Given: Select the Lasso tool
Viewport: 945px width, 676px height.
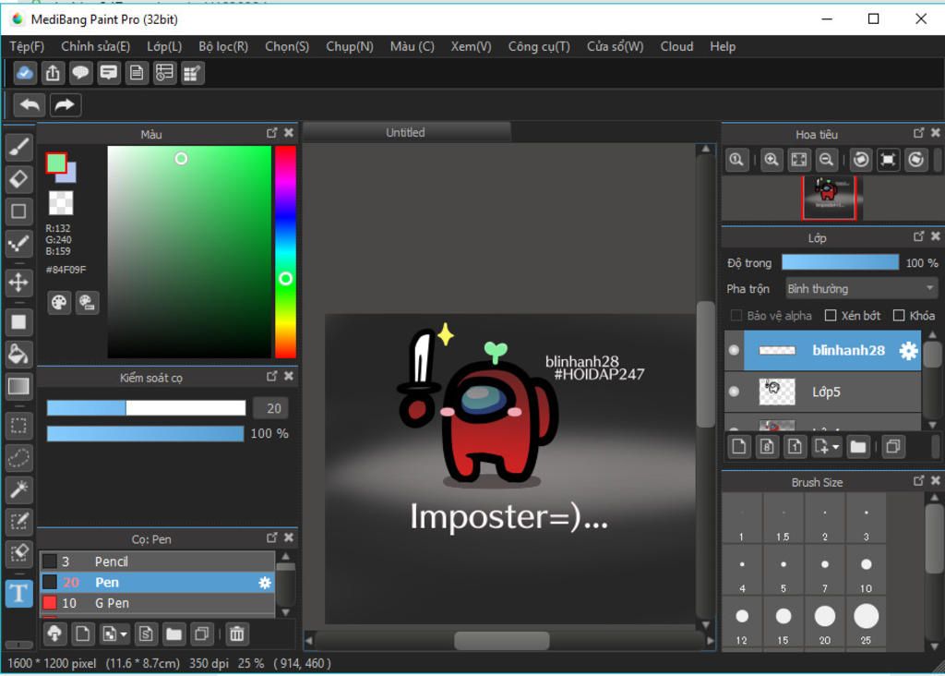Looking at the screenshot, I should tap(18, 457).
